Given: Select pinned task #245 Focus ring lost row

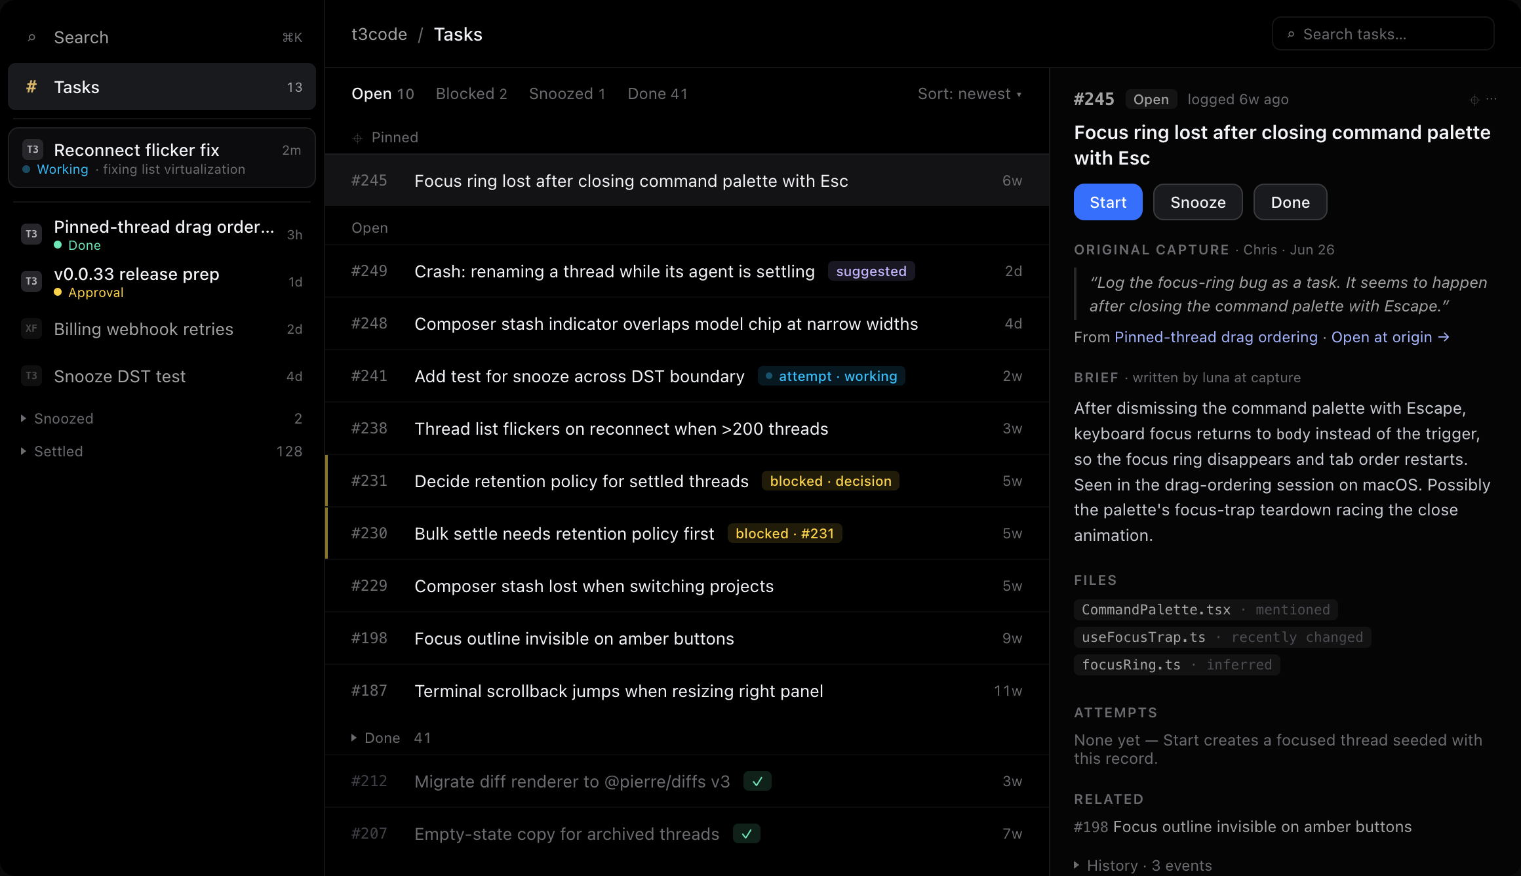Looking at the screenshot, I should pos(687,180).
